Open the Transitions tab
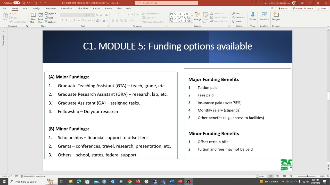Image resolution: width=330 pixels, height=185 pixels. pos(51,8)
